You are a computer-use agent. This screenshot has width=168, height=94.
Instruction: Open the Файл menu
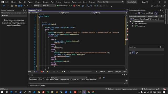click(7, 2)
